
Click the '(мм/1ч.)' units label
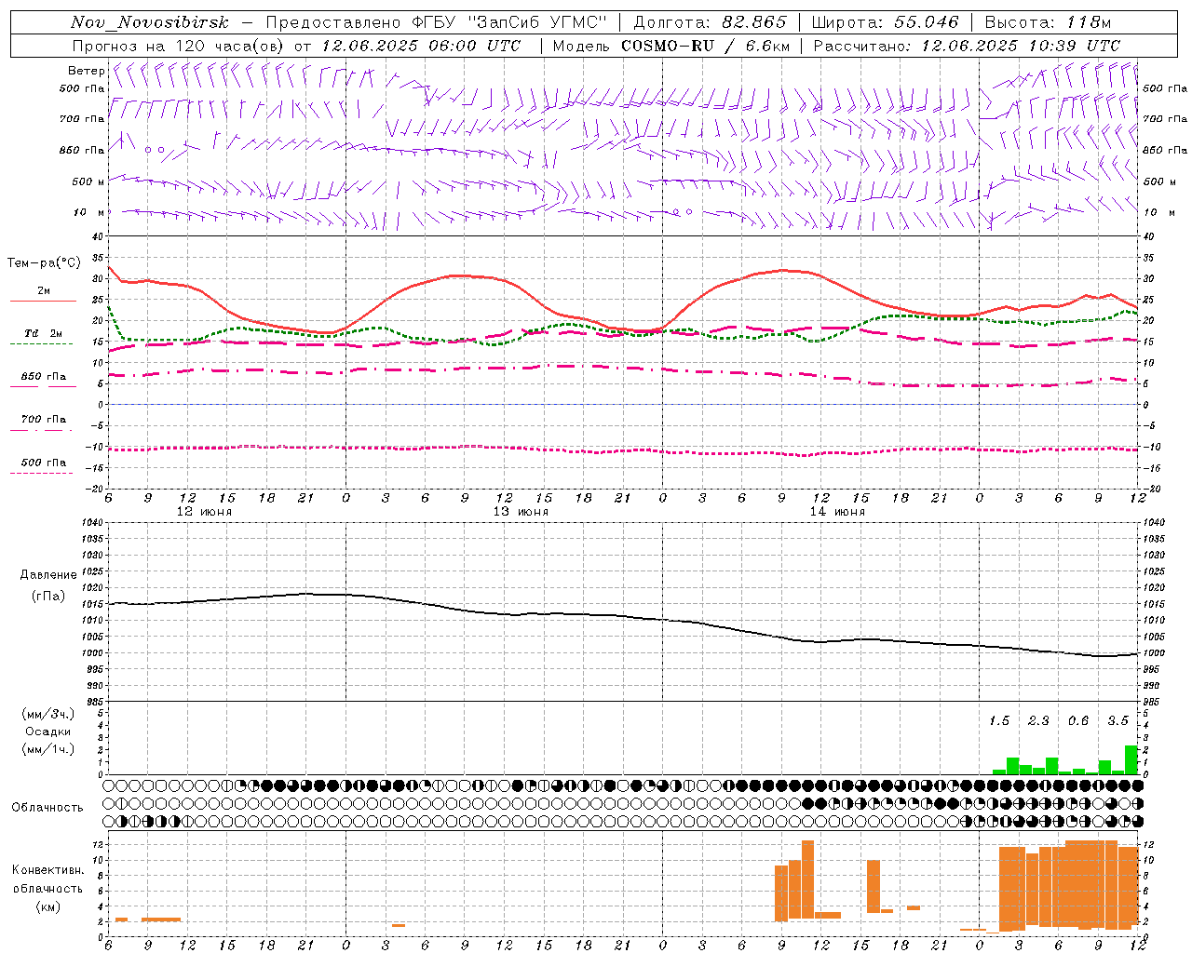48,749
